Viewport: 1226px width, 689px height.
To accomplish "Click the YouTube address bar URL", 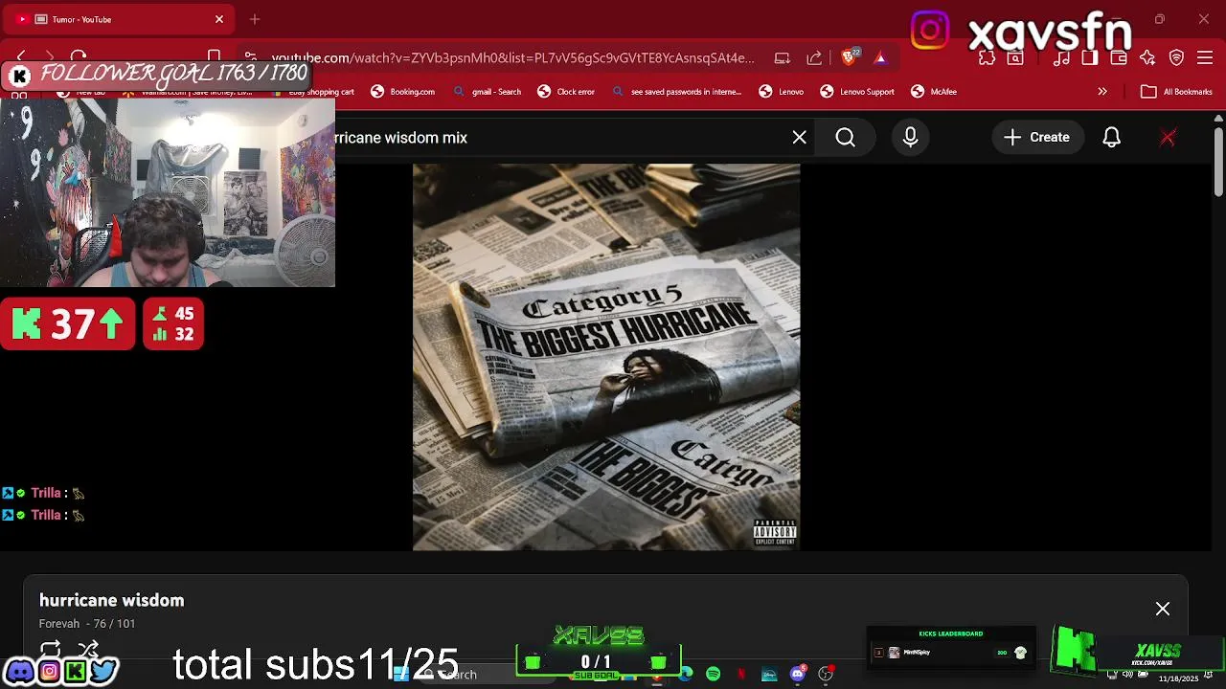I will pos(512,57).
